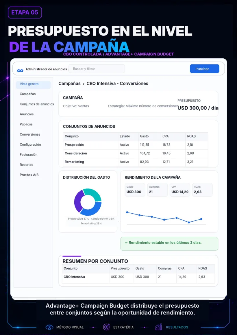Open Conjuntos de anuncios in the sidebar
The width and height of the screenshot is (237, 335).
[37, 104]
